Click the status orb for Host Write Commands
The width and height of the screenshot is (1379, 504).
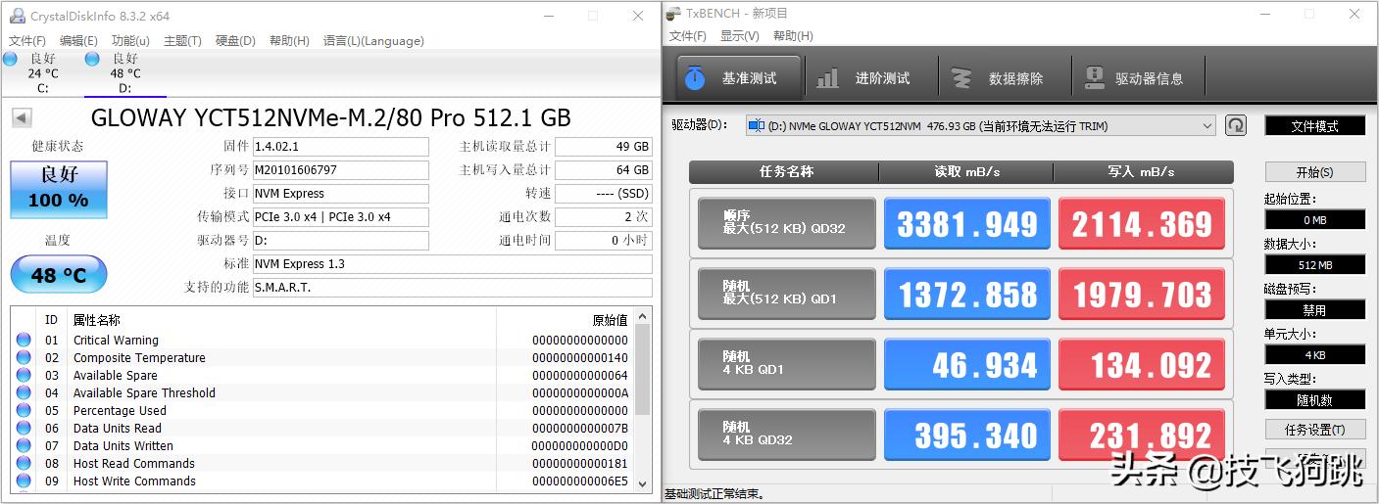(x=24, y=481)
